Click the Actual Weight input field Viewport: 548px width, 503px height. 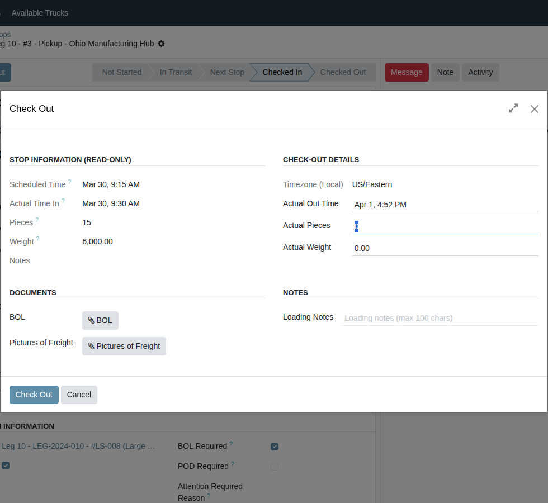(445, 248)
